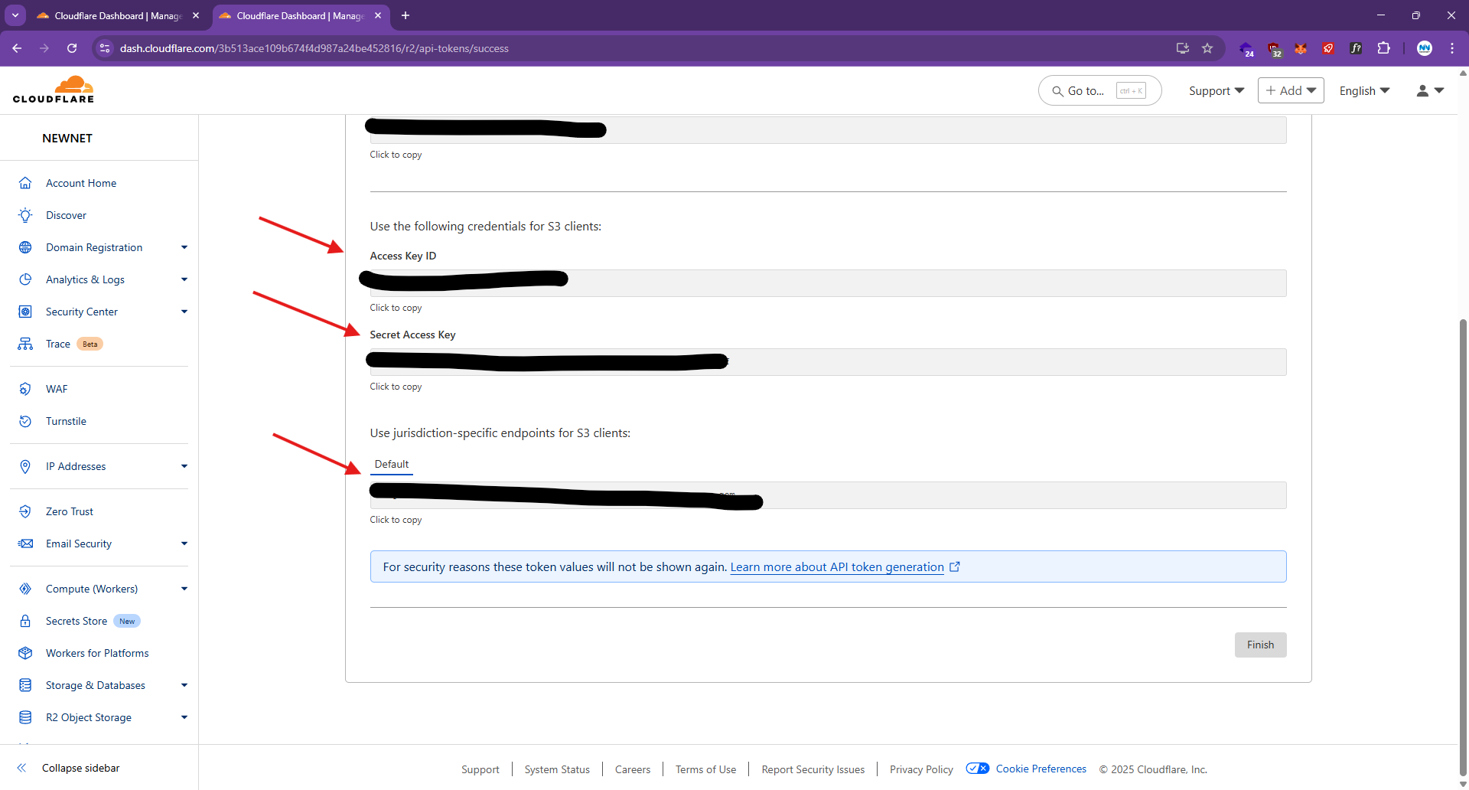Expand the Domain Registration submenu
The width and height of the screenshot is (1469, 790).
pos(184,247)
